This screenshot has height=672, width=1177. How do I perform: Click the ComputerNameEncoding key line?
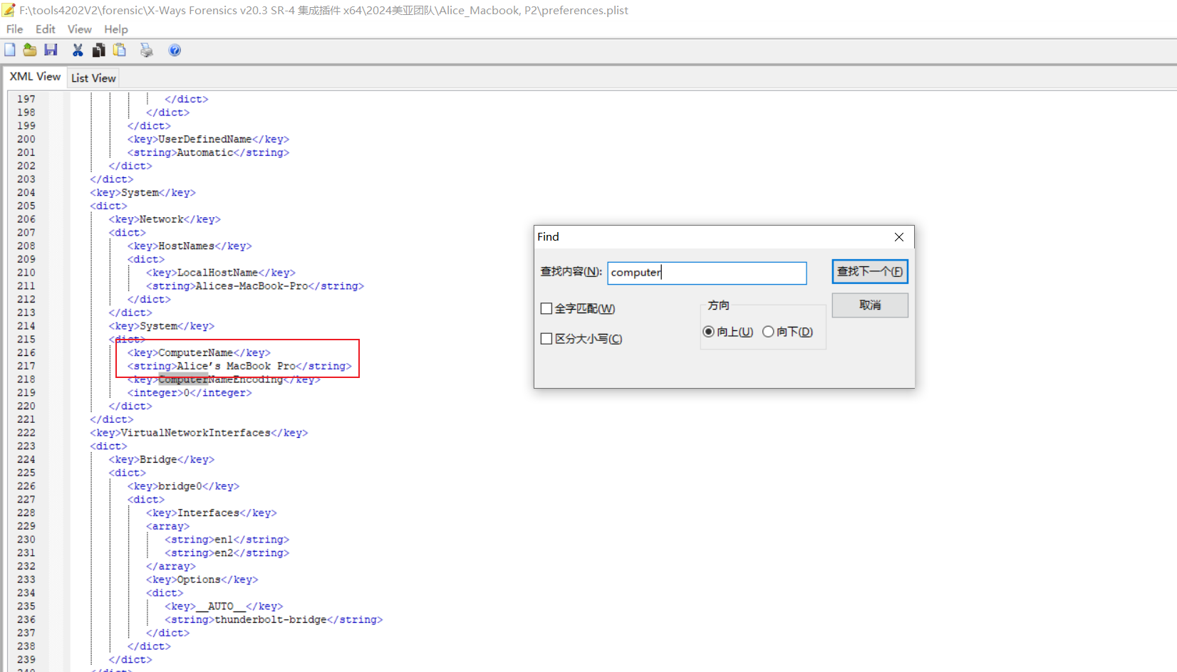tap(224, 379)
